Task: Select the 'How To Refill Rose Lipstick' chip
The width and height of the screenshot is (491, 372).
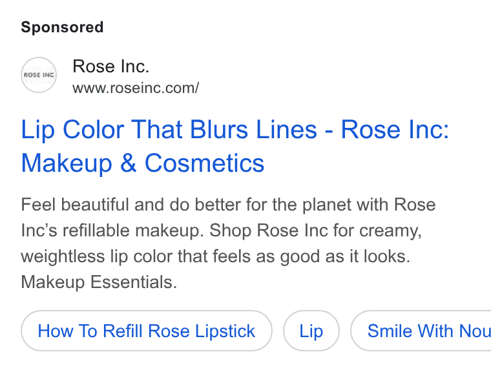Action: (147, 331)
